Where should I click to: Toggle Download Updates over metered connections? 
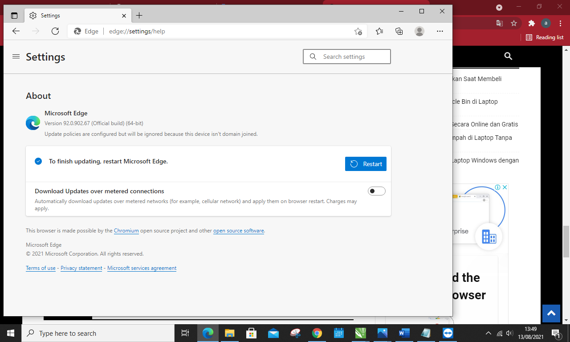[377, 191]
